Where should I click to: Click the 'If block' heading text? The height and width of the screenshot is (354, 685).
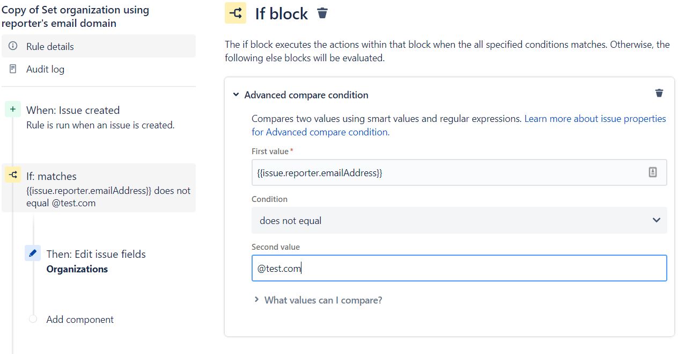coord(282,13)
